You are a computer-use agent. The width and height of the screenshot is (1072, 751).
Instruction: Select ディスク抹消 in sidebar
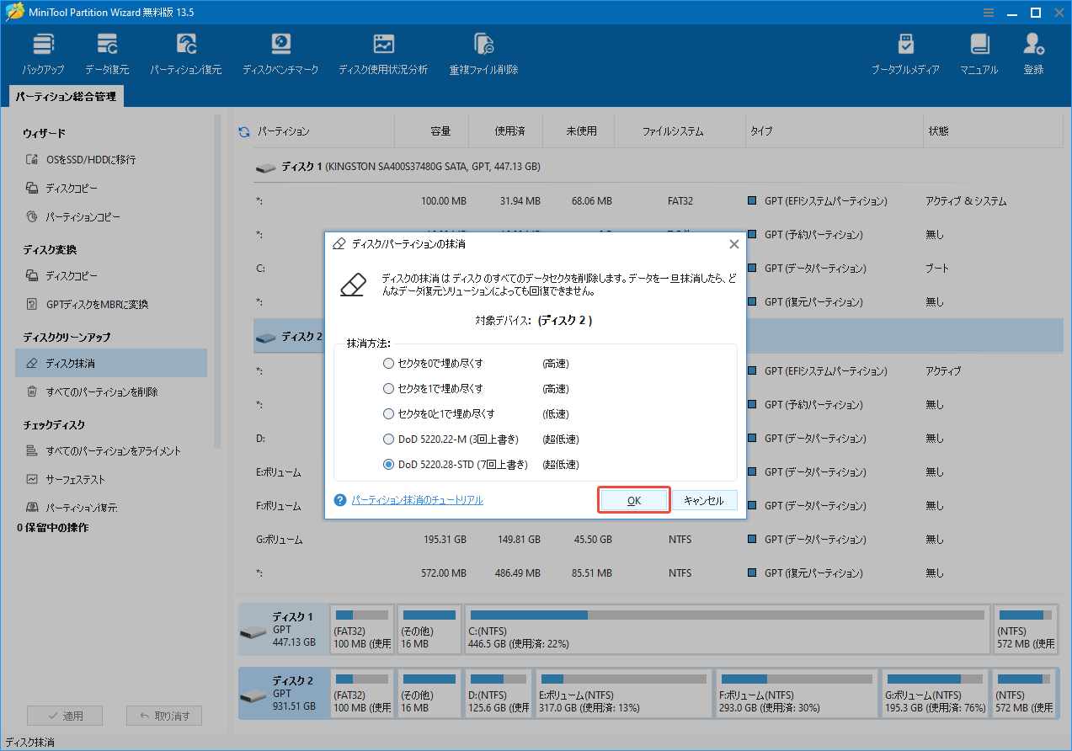click(111, 364)
